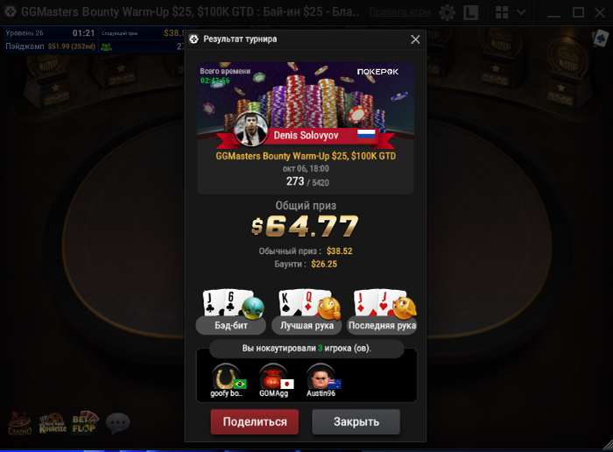Click the spade card icon at top right
Image resolution: width=613 pixels, height=452 pixels.
(600, 39)
